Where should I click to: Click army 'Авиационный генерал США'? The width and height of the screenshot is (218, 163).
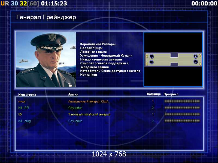tap(88, 101)
